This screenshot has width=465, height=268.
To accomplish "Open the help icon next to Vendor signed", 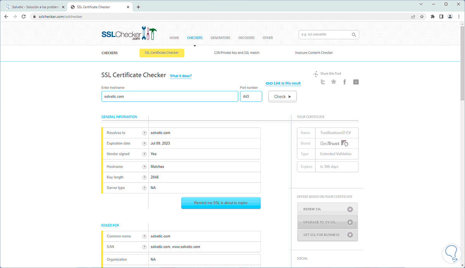I will 144,154.
